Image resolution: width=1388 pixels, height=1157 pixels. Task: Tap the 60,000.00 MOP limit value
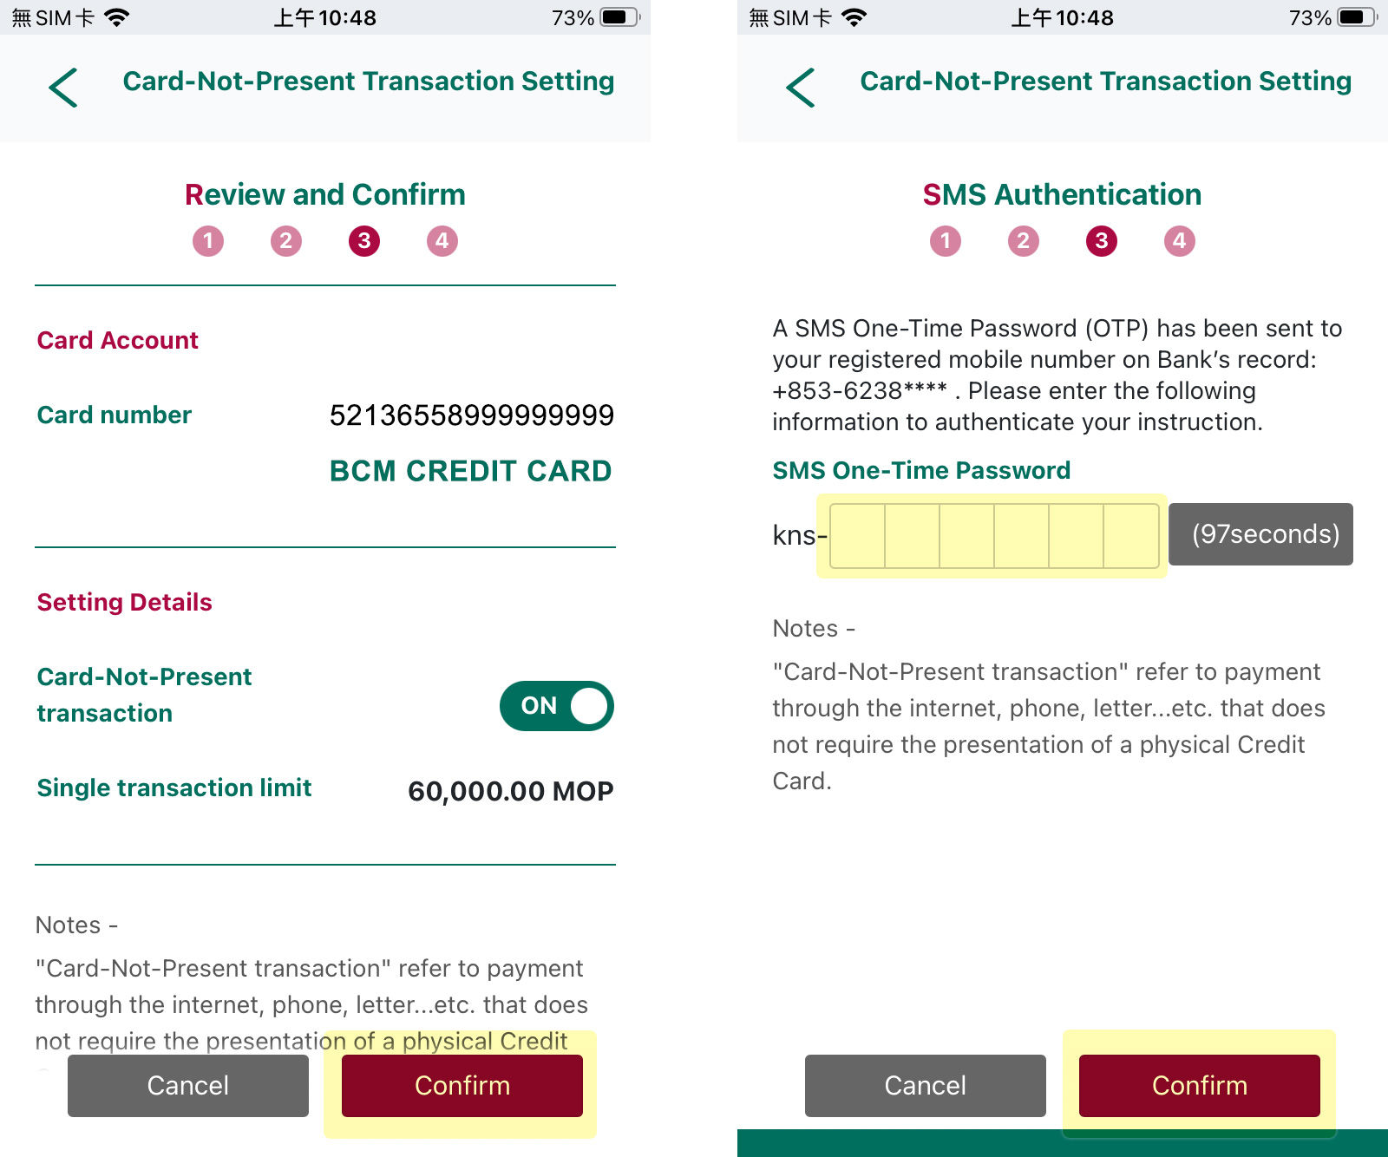511,791
